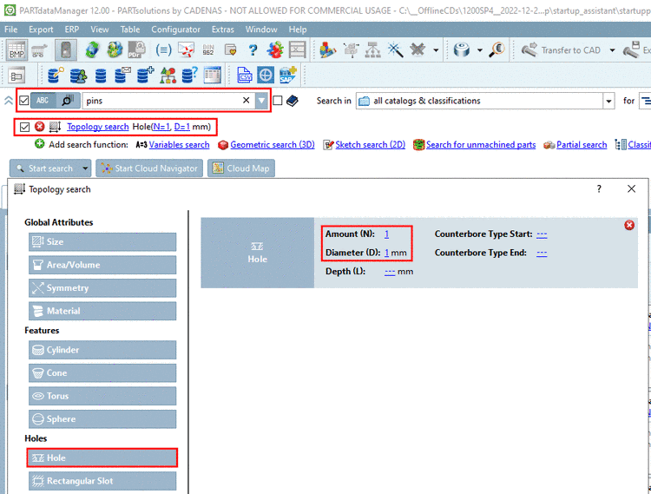Click the shopping cart toolbar icon
This screenshot has width=651, height=494.
click(40, 50)
